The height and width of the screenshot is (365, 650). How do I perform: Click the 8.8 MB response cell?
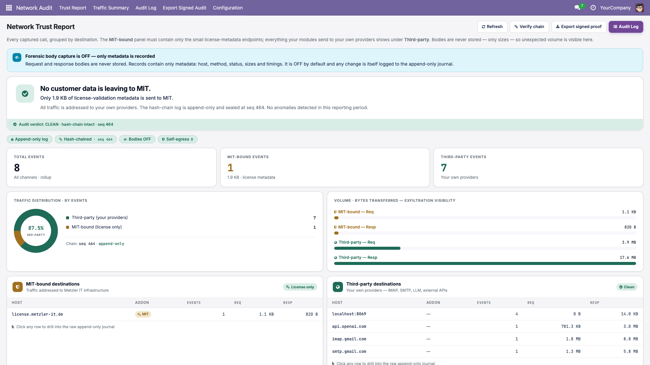(x=631, y=339)
